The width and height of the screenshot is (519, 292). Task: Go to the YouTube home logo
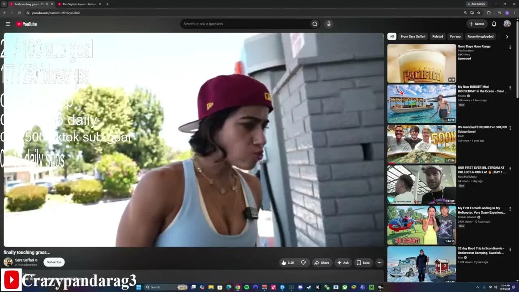pyautogui.click(x=27, y=24)
